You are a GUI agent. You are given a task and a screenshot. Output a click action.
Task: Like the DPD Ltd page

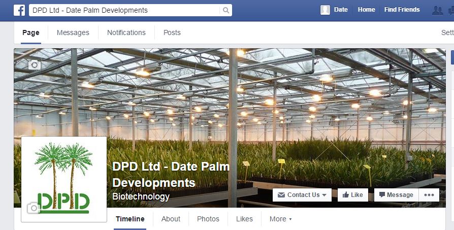pos(352,195)
